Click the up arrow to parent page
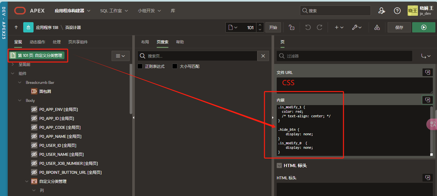 (16, 28)
